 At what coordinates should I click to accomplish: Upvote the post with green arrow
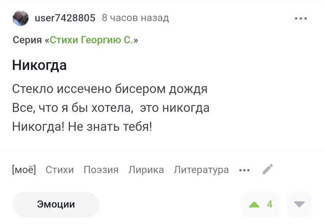coord(254,204)
